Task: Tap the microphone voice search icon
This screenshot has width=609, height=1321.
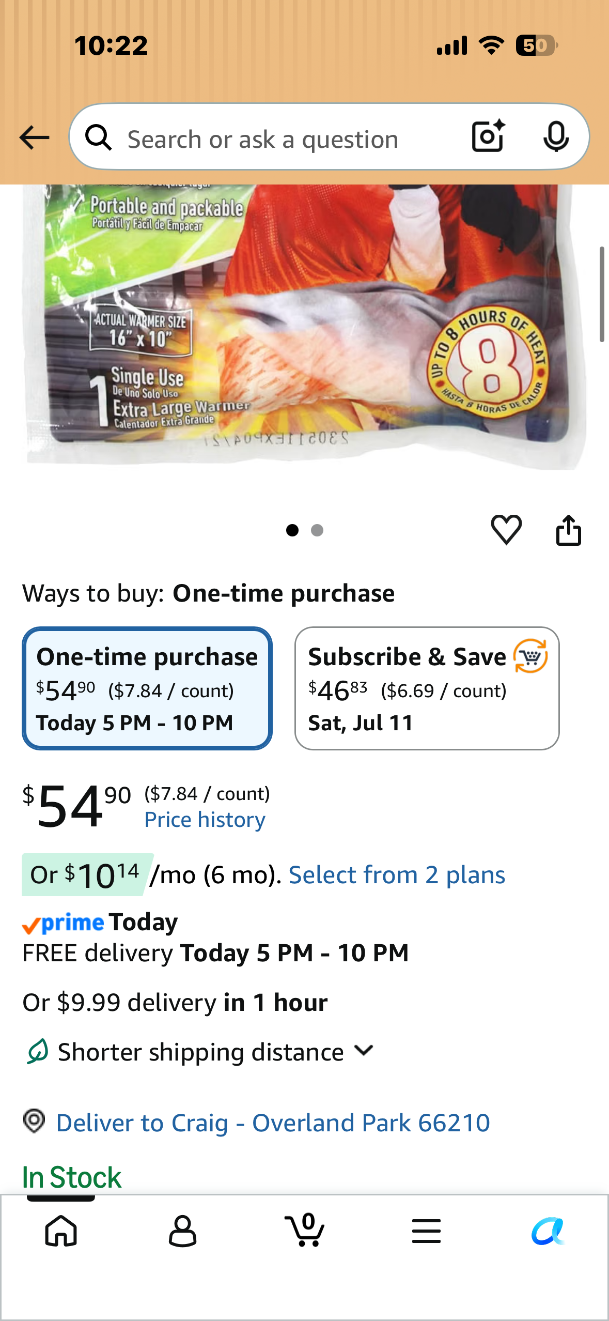Action: [556, 137]
